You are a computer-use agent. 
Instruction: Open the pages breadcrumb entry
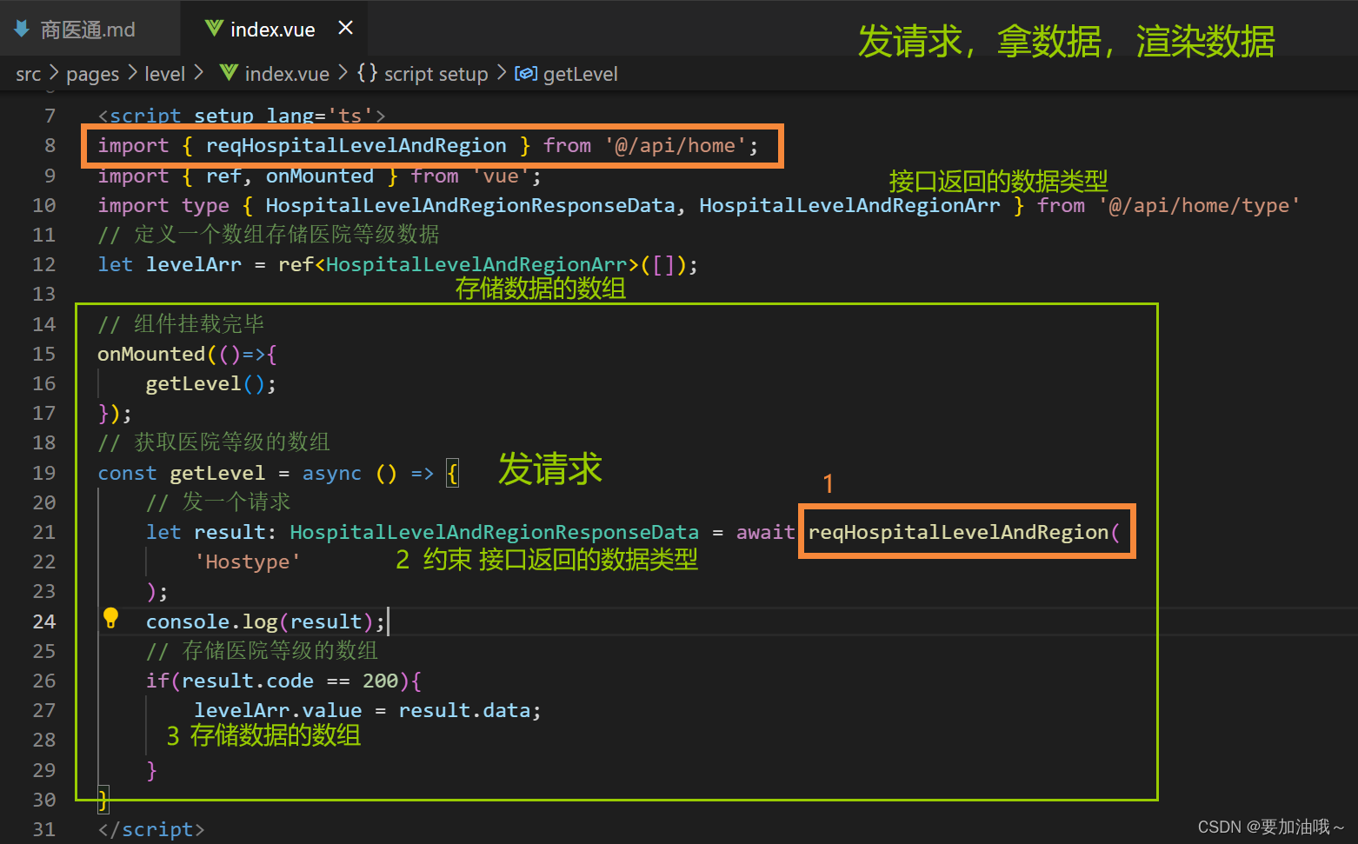[92, 74]
